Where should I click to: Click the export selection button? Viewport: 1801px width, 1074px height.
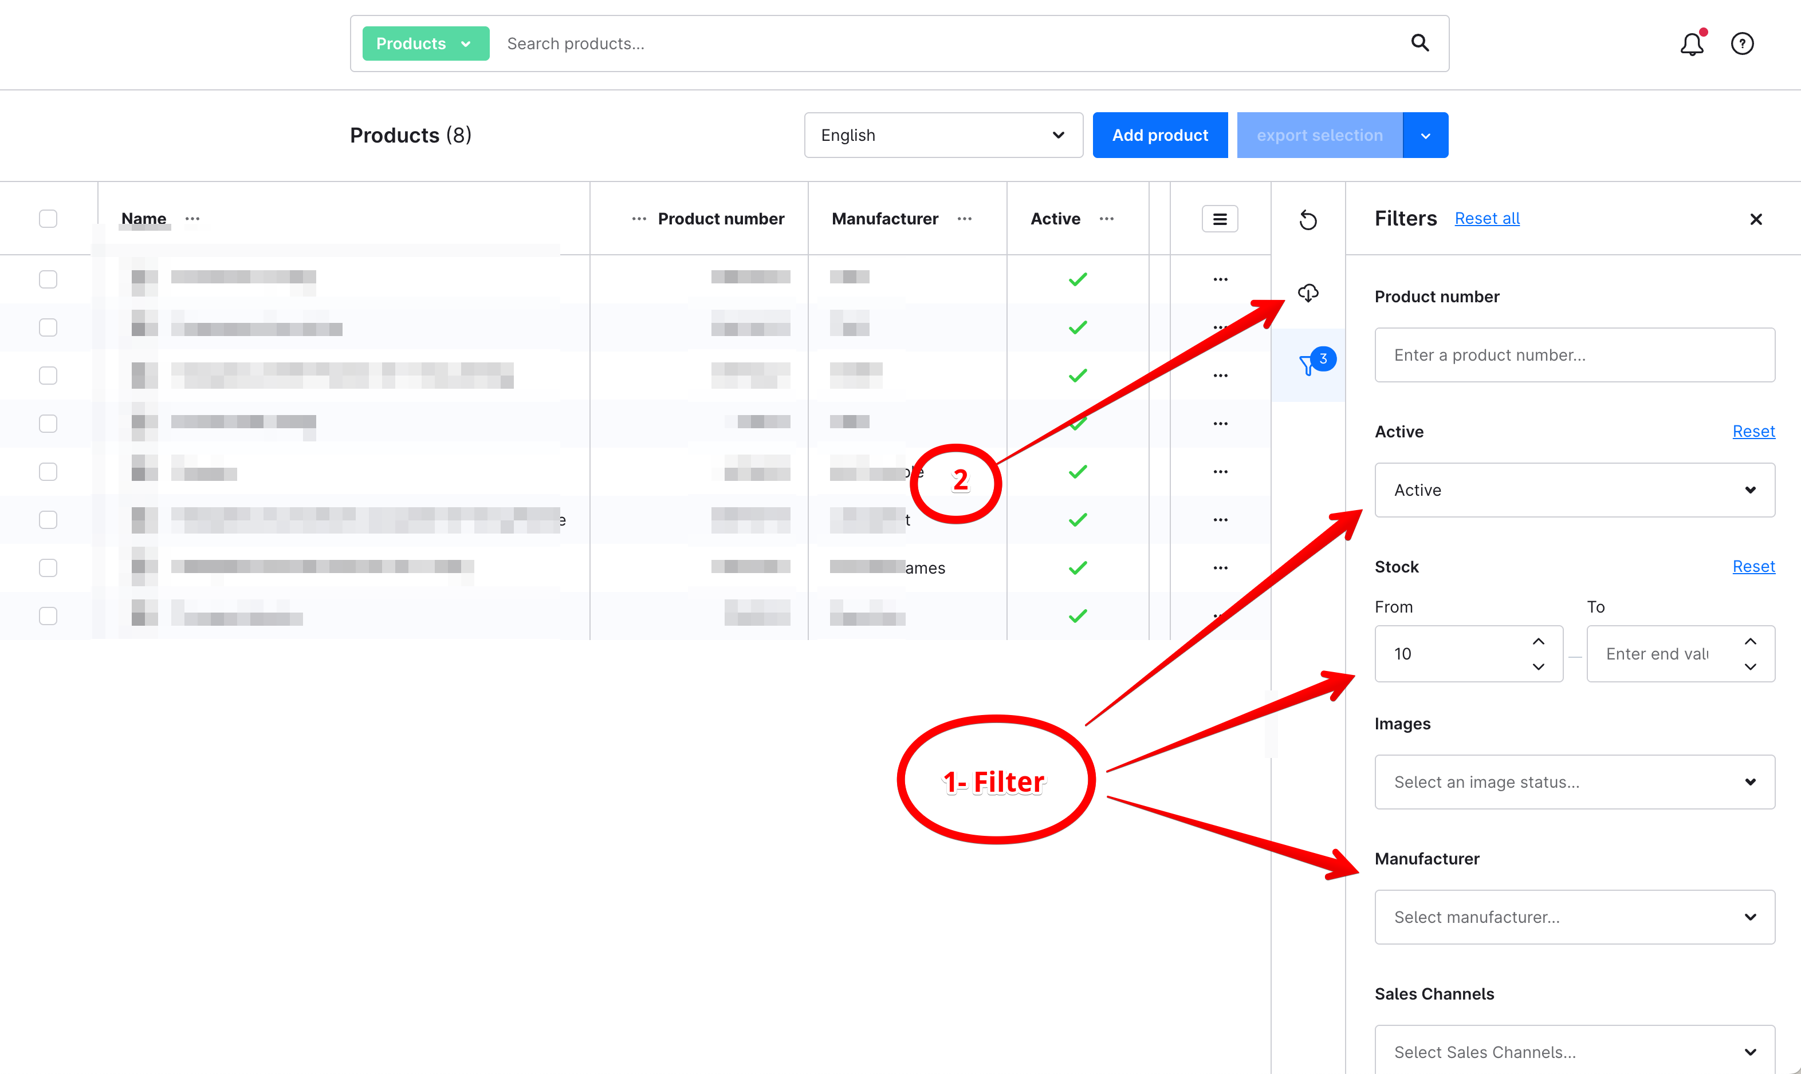tap(1319, 135)
